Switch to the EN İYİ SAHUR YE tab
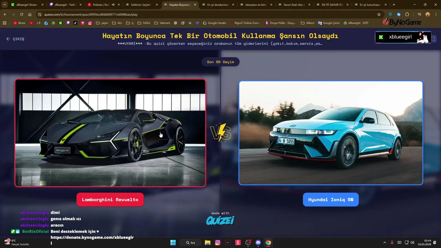441x248 pixels. pos(332,5)
